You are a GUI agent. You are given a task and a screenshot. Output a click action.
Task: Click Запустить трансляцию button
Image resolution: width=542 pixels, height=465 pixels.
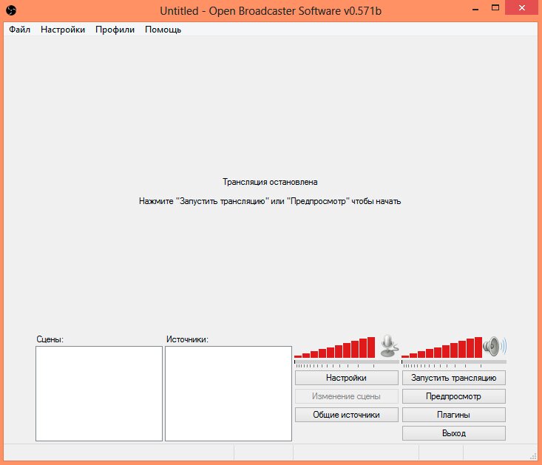[453, 378]
